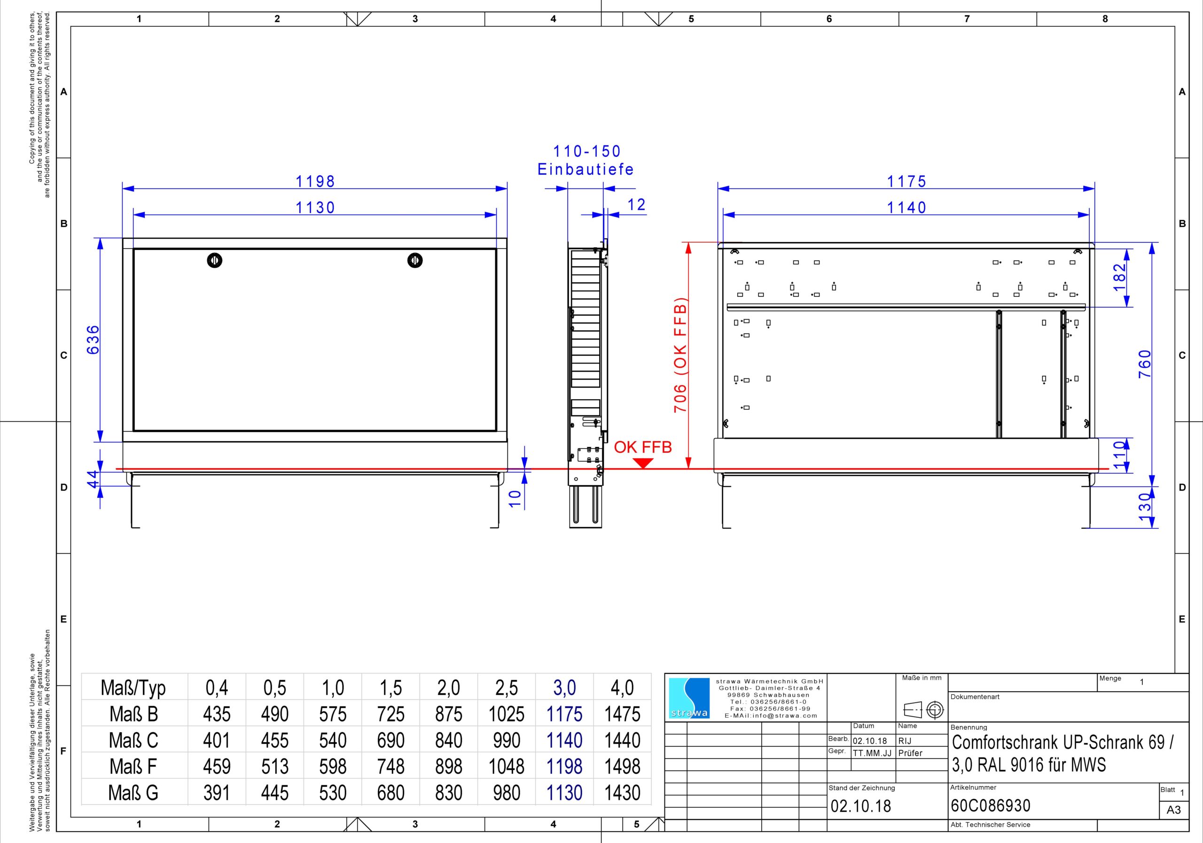1203x843 pixels.
Task: Click the Comfortschrank UP-Schrank title text
Action: (x=1062, y=753)
